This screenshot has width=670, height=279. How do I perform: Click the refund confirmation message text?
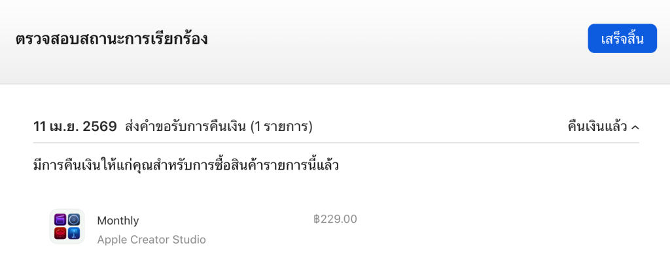tap(186, 165)
